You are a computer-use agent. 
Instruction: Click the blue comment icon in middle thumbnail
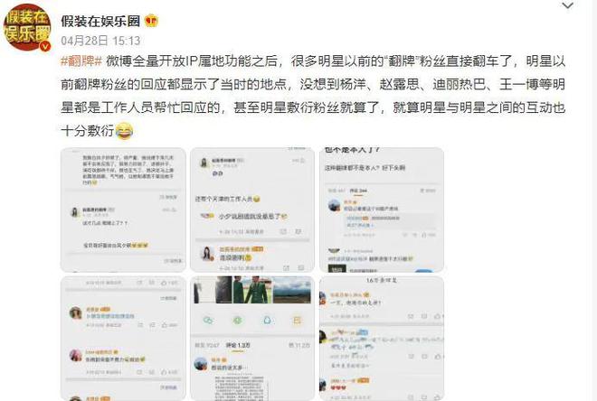[x=267, y=320]
